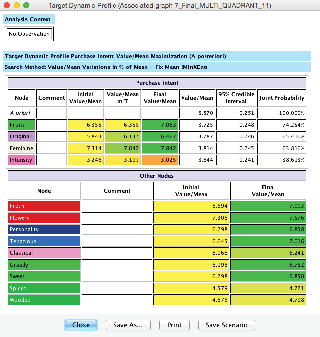Click the Comment field for Fruity
The width and height of the screenshot is (320, 337).
pyautogui.click(x=51, y=125)
